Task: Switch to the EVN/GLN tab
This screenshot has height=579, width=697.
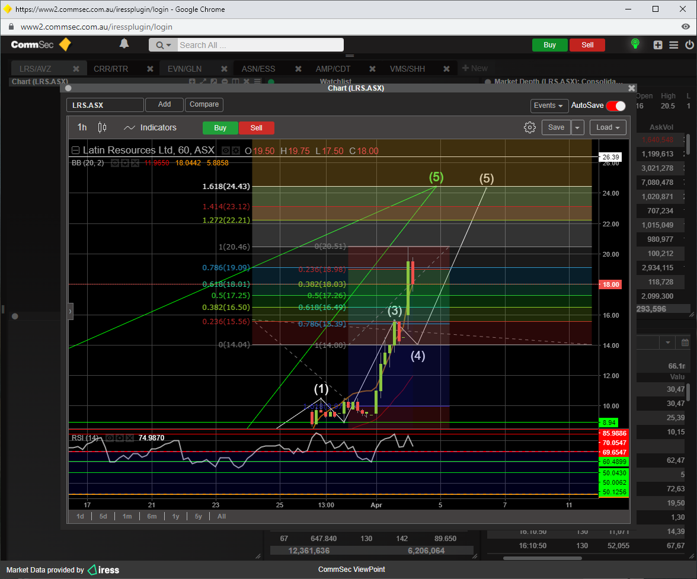Action: click(x=184, y=69)
